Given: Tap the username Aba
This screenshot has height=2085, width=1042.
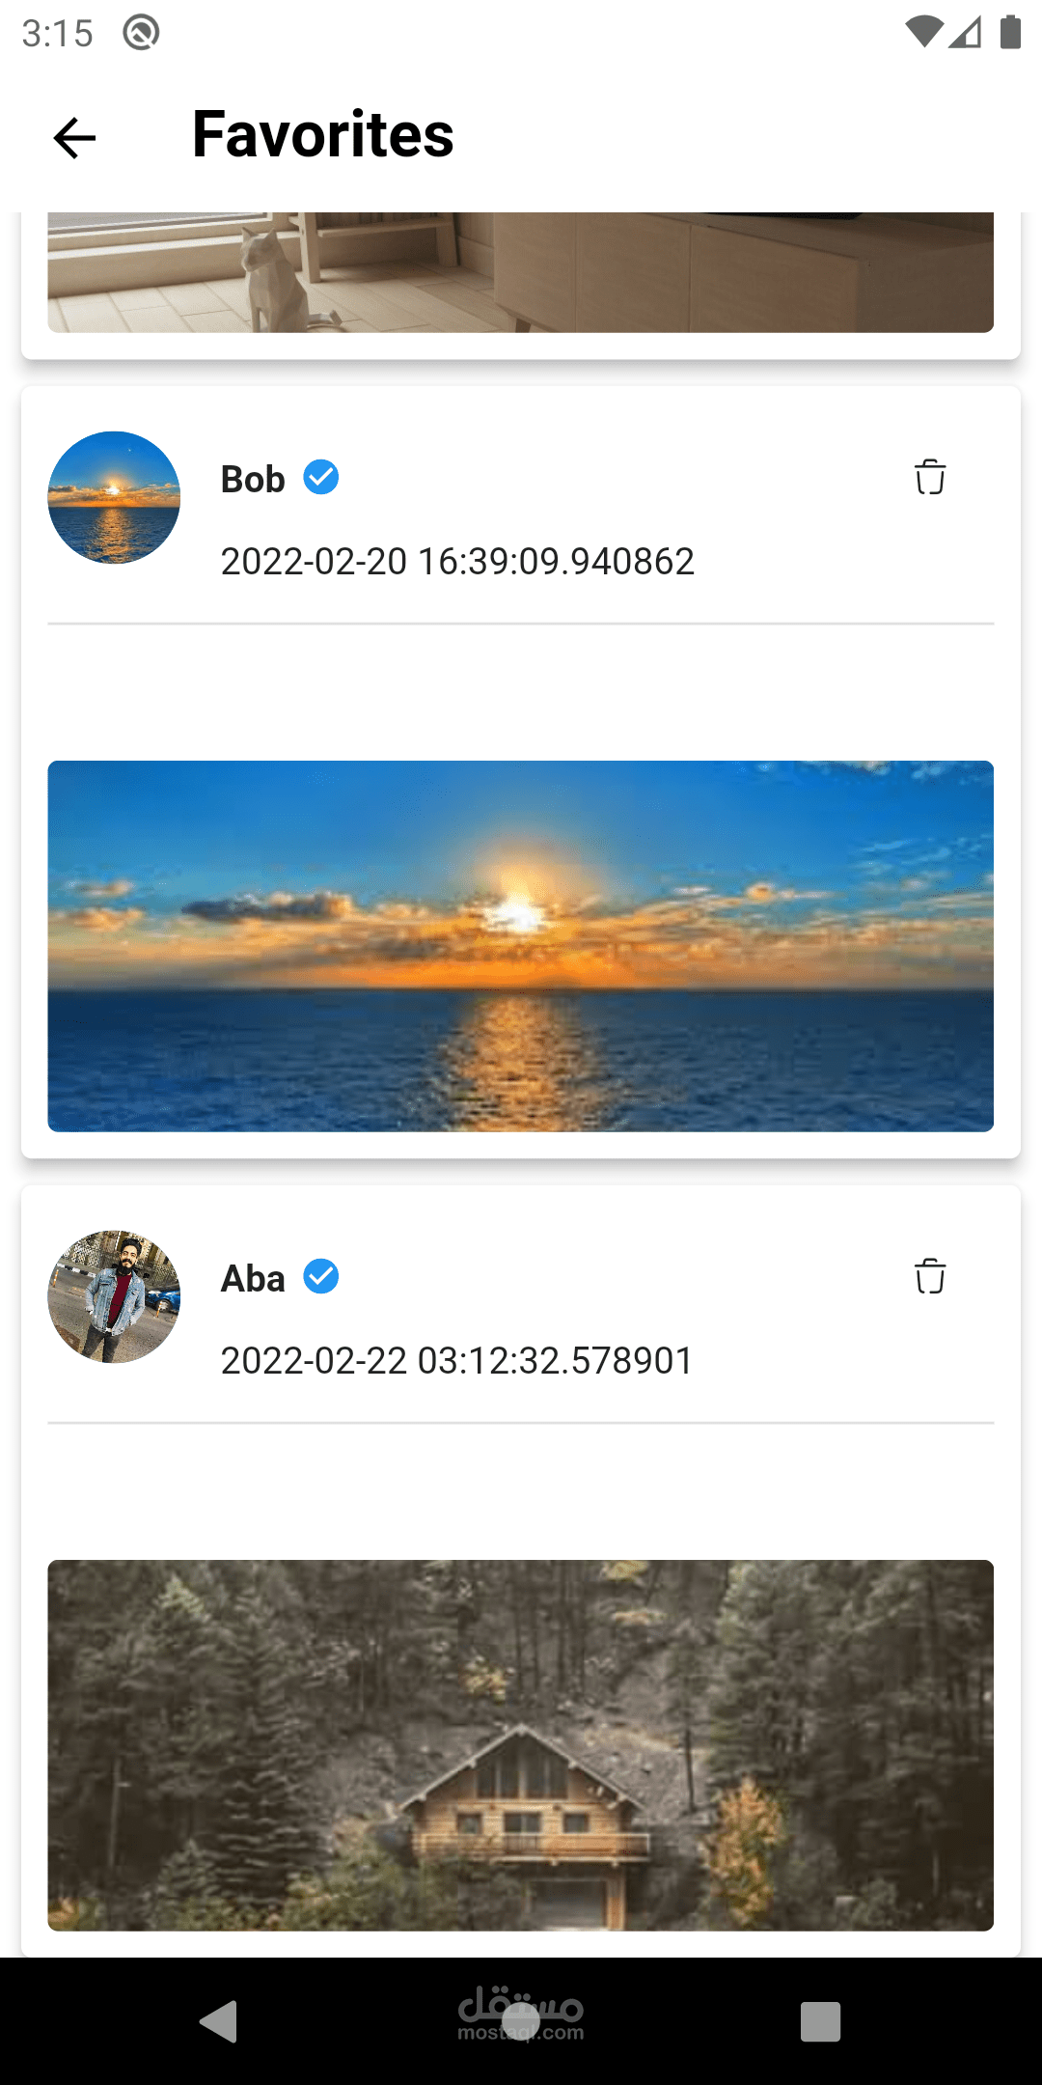Looking at the screenshot, I should (x=253, y=1278).
